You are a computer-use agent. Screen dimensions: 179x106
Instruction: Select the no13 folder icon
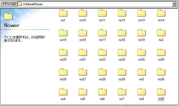(x=142, y=13)
